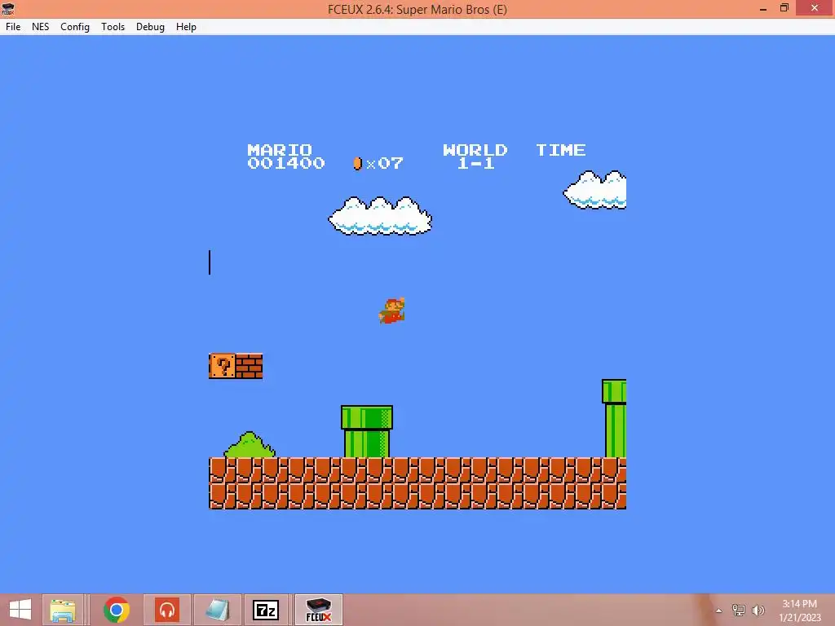Click the green bush on the ground
The height and width of the screenshot is (626, 835).
click(250, 445)
